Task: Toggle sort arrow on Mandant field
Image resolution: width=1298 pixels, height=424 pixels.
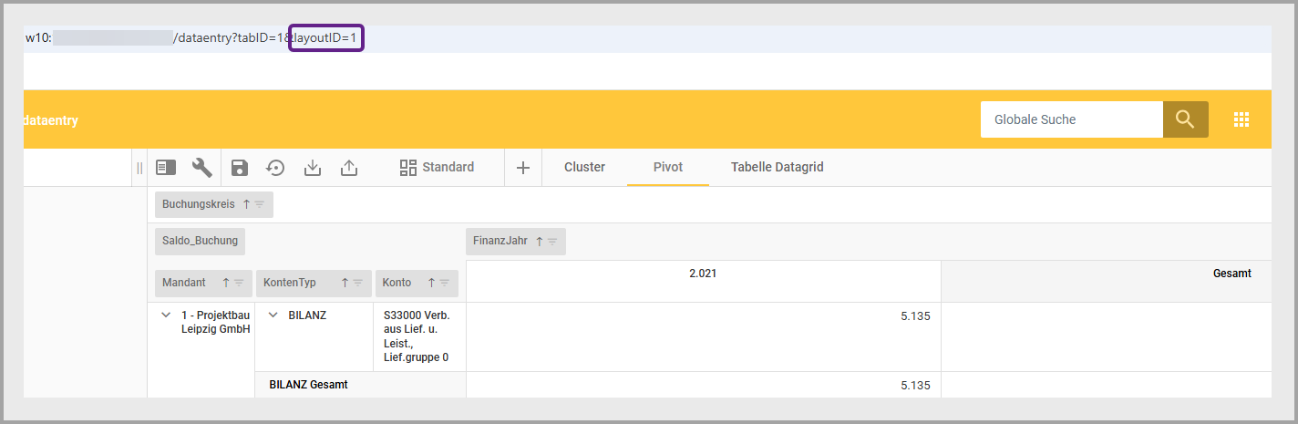Action: tap(226, 284)
